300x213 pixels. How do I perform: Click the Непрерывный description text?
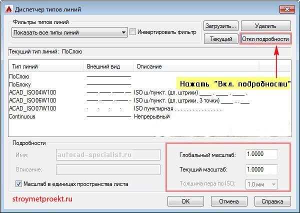(151, 116)
